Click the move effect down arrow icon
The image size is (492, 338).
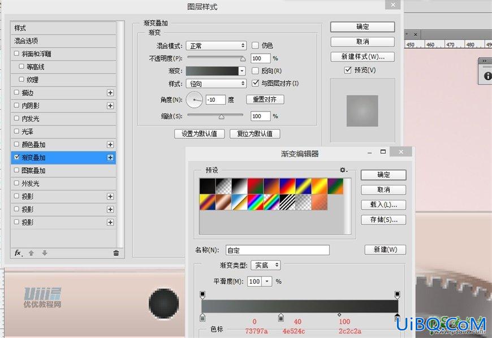pos(45,253)
